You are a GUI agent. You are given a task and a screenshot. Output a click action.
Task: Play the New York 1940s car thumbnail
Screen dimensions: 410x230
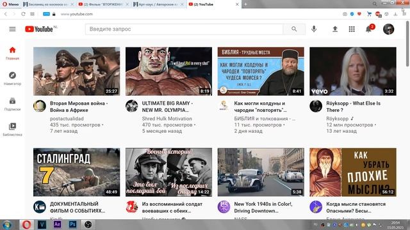pos(261,172)
